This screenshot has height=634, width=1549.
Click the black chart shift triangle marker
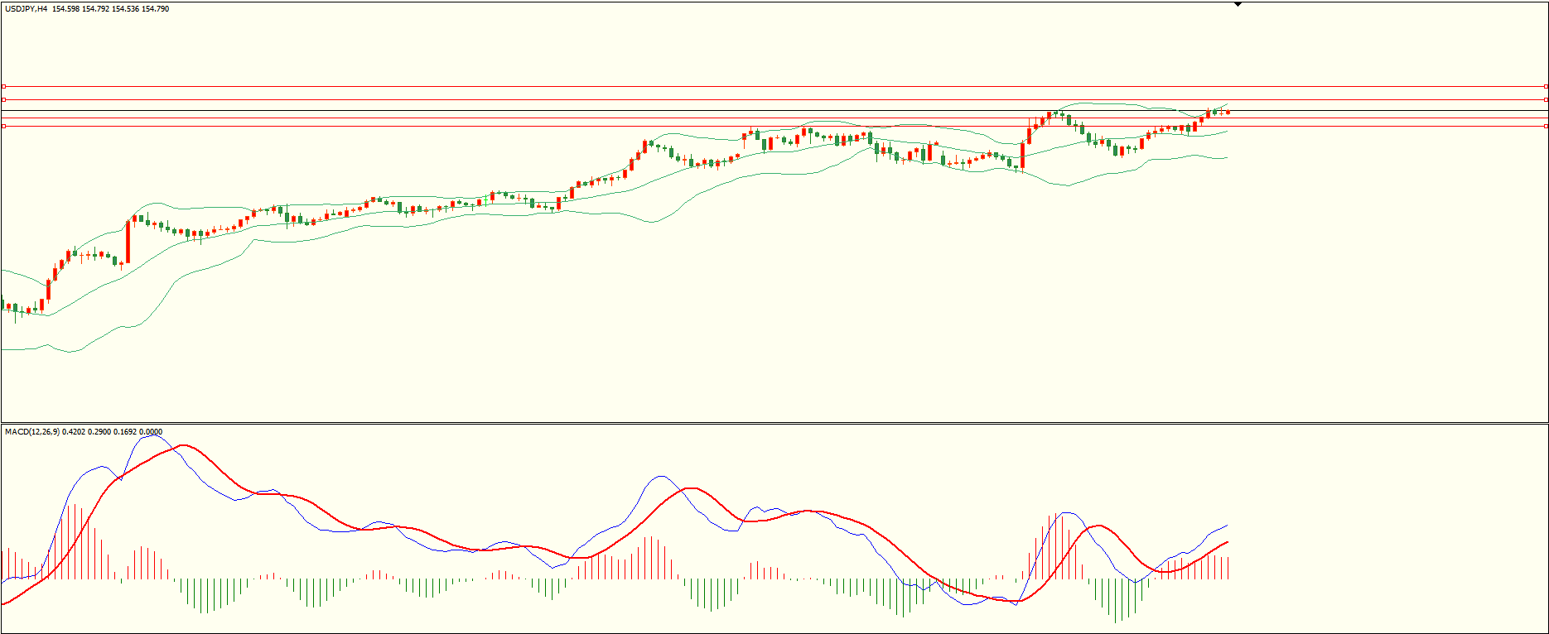(x=1238, y=5)
